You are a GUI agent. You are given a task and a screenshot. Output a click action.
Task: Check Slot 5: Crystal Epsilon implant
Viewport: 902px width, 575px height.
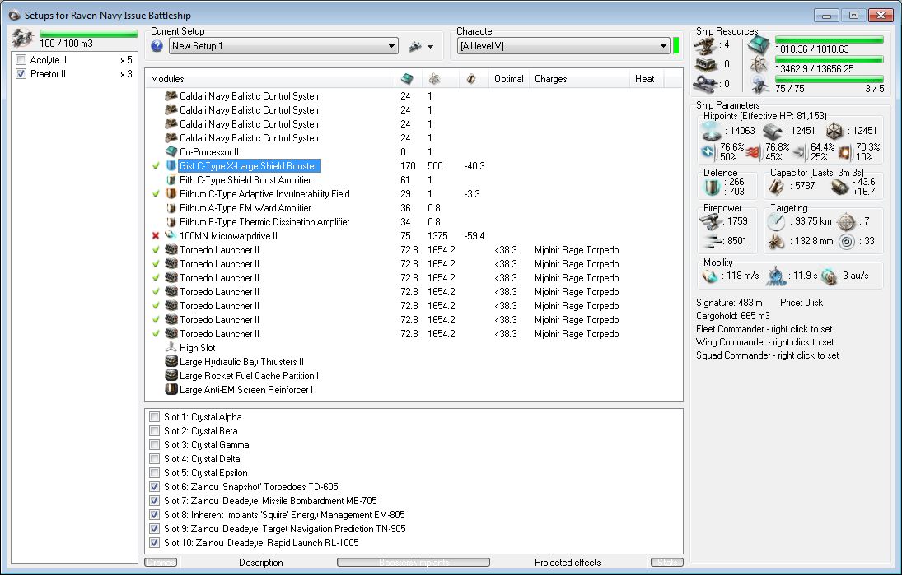coord(154,473)
